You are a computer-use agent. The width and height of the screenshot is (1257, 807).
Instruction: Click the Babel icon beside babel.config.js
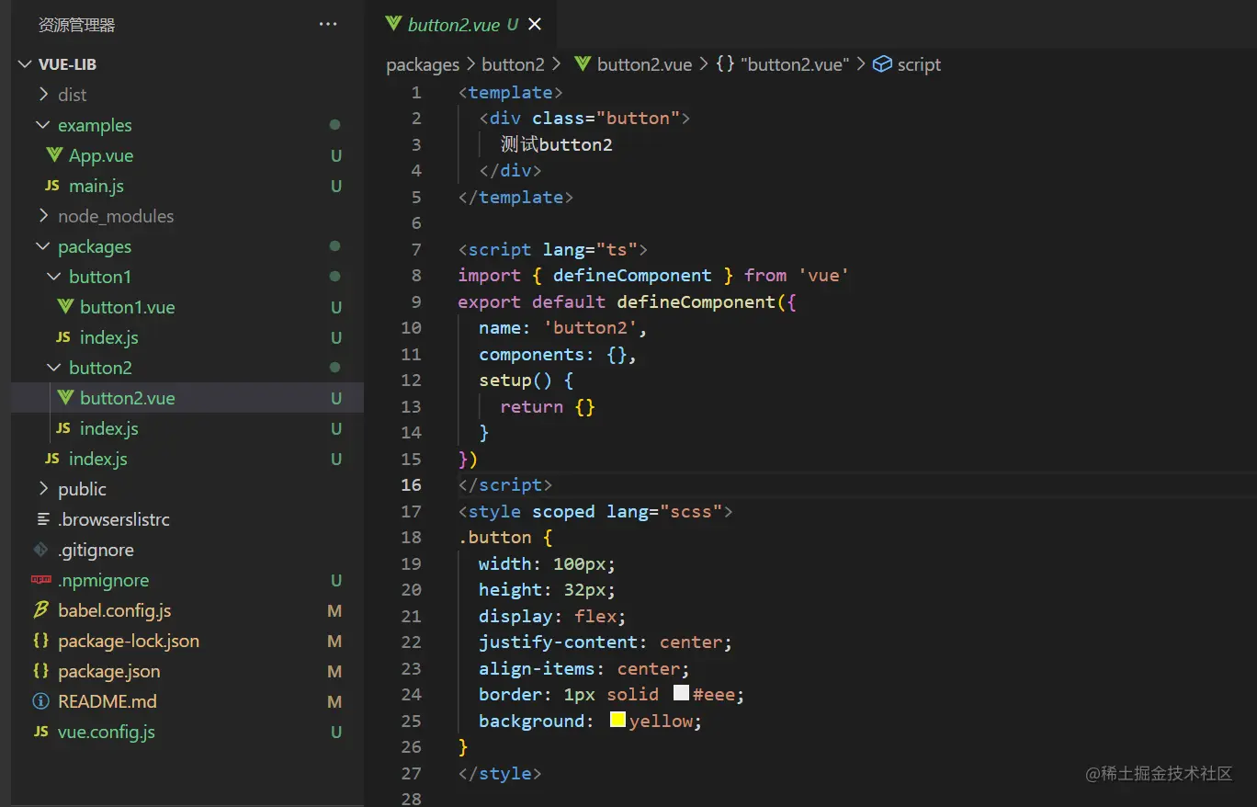coord(41,610)
